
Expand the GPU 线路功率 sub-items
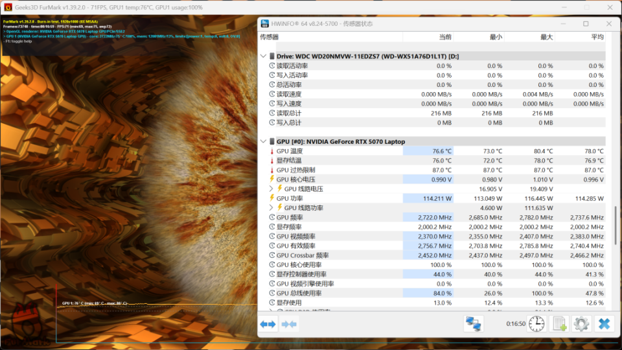[x=271, y=207]
